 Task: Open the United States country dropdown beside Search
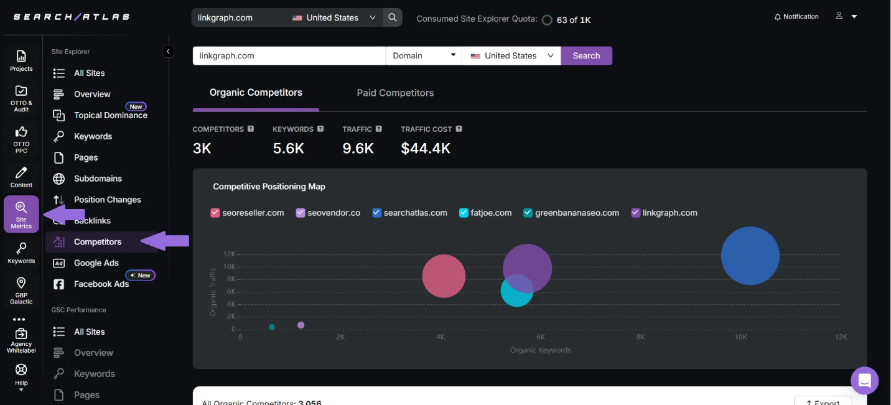click(x=511, y=56)
